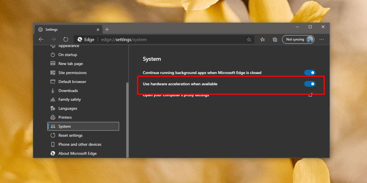Open Site permissions settings
This screenshot has height=183, width=367.
tap(83, 73)
